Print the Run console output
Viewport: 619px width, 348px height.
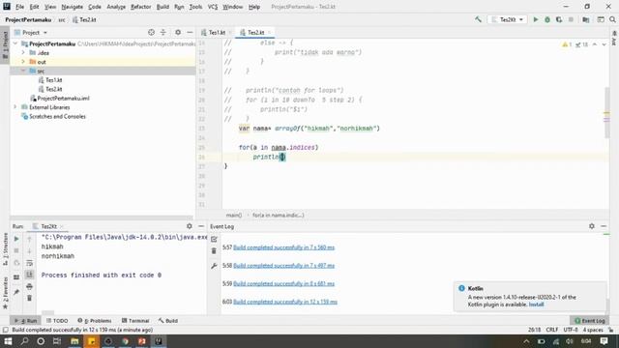[29, 286]
